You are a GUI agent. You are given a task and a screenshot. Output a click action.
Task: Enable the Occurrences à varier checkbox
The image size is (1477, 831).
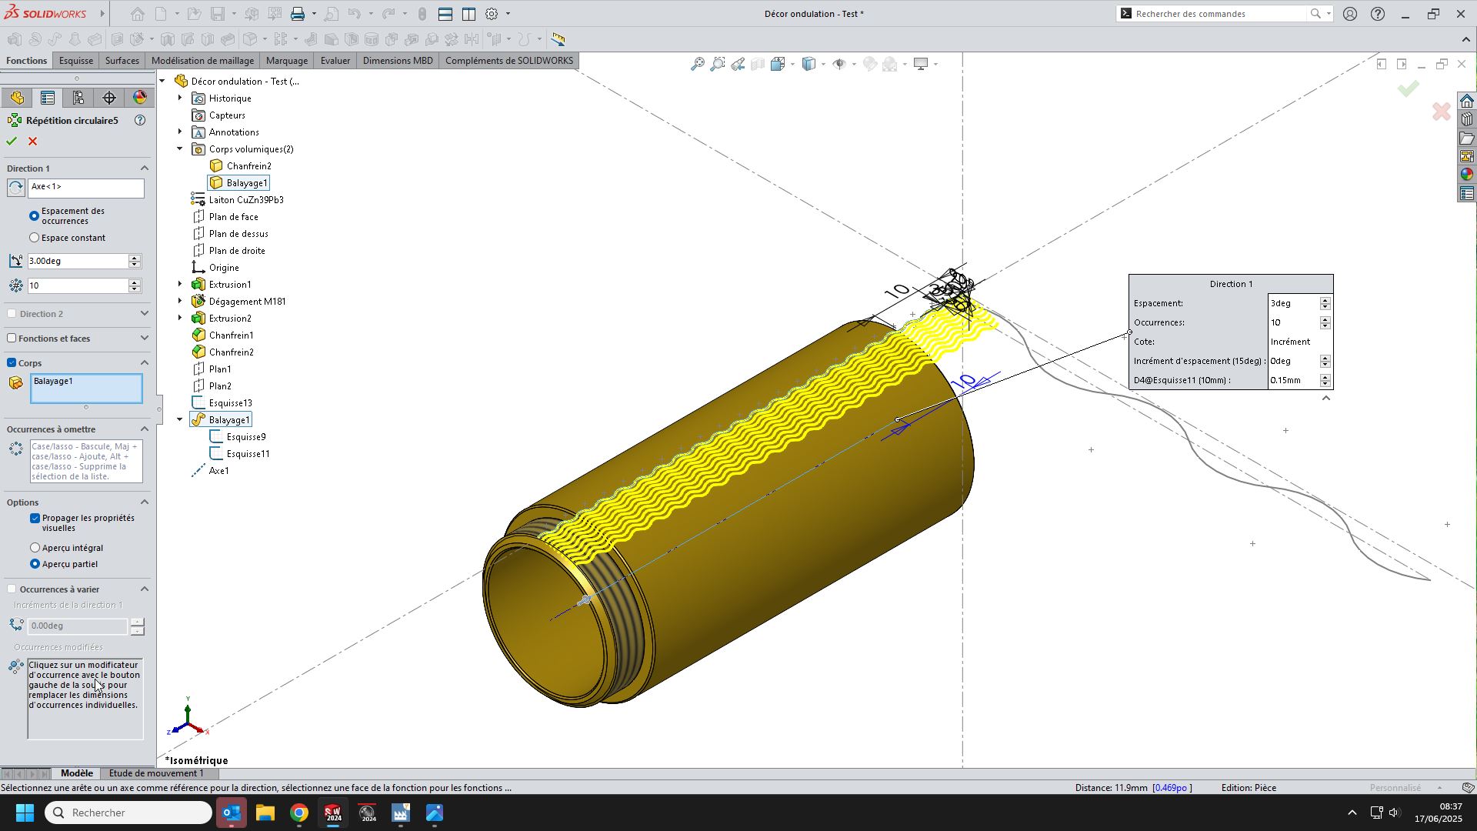coord(12,589)
